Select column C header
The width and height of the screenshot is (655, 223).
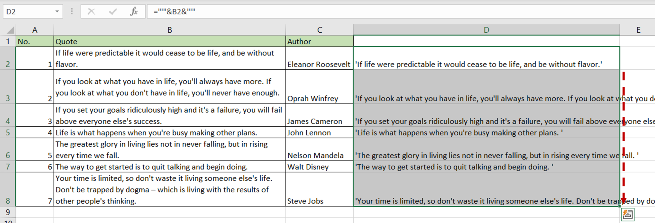320,30
